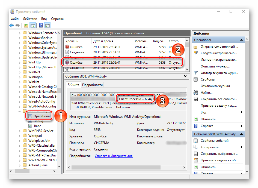The width and height of the screenshot is (258, 188).
Task: Select the WLAN-AutoConfig tree item
Action: [42, 106]
